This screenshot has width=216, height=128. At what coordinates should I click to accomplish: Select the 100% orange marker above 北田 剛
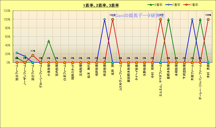point(112,19)
